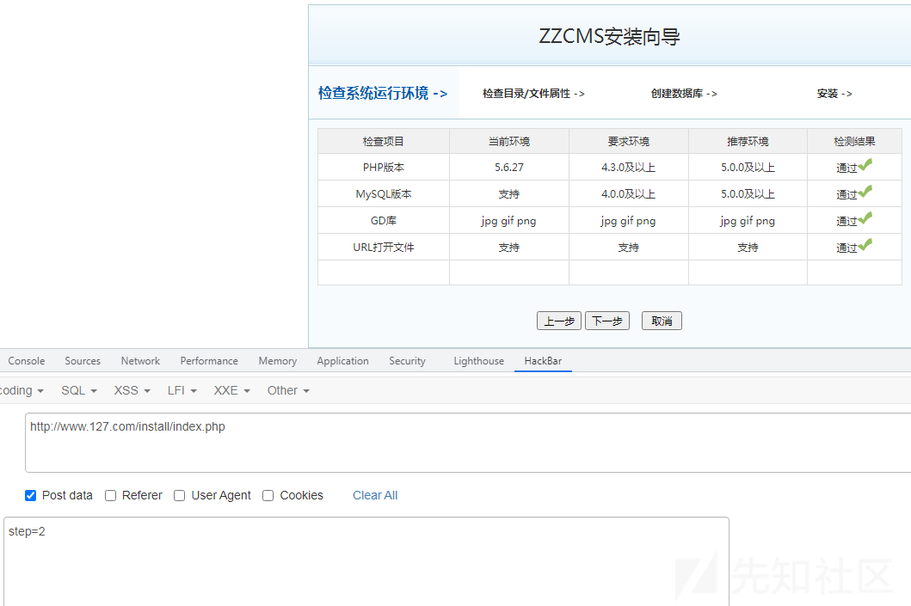This screenshot has width=911, height=606.
Task: Focus the HackBar URL input field
Action: [x=468, y=443]
